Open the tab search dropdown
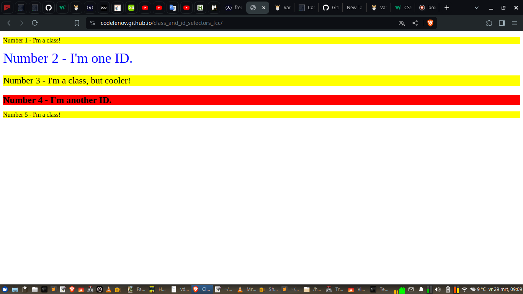This screenshot has width=523, height=294. click(x=476, y=8)
